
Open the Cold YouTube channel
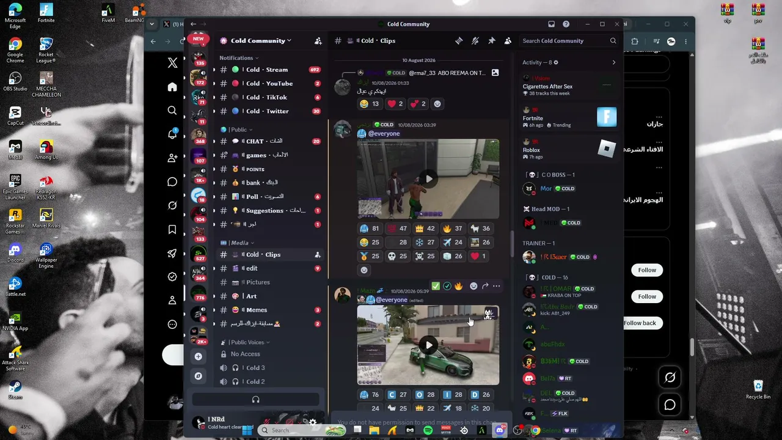point(269,84)
